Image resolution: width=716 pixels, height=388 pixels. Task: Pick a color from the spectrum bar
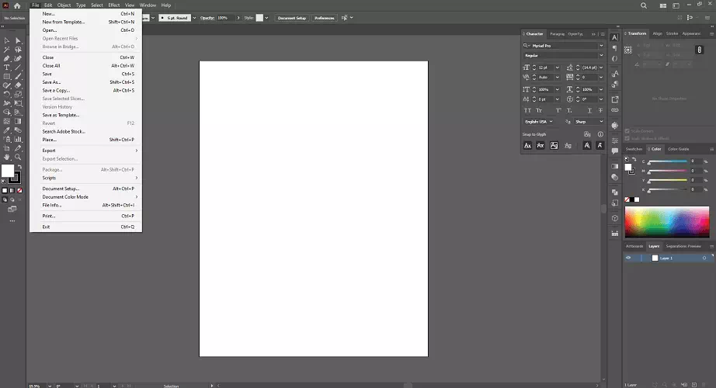point(667,222)
